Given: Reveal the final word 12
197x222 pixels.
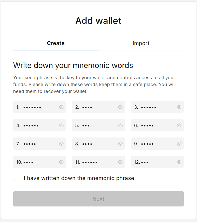Looking at the screenshot, I should click(179, 162).
